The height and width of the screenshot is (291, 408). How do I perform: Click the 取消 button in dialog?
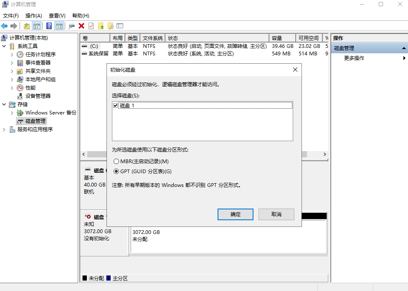(276, 214)
